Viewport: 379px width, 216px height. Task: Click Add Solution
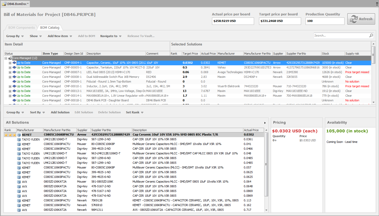pos(60,112)
